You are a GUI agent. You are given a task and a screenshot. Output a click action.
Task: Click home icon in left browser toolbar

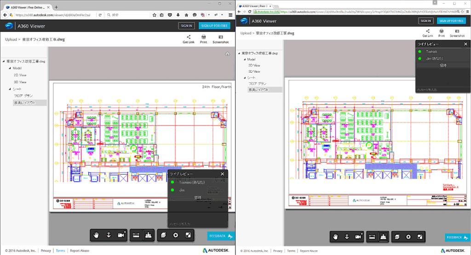186,15
